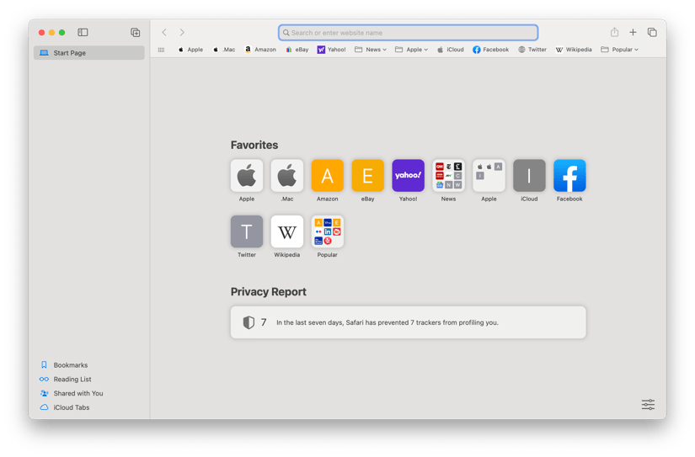Open eBay bookmark in favorites bar

(297, 50)
